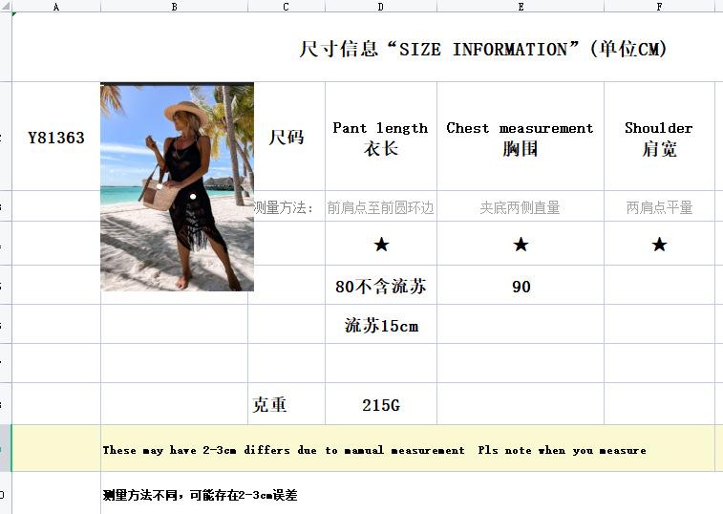Click the column D header
Screen dimensions: 723x514
pyautogui.click(x=381, y=6)
